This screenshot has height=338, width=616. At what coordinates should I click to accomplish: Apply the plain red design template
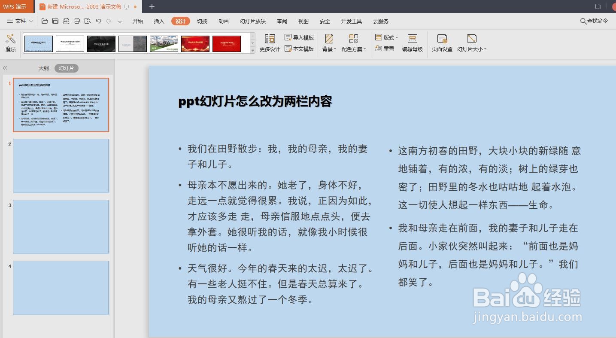[x=227, y=44]
